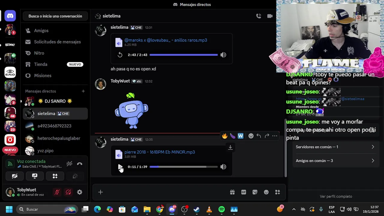Open add reaction emoji picker

[251, 136]
